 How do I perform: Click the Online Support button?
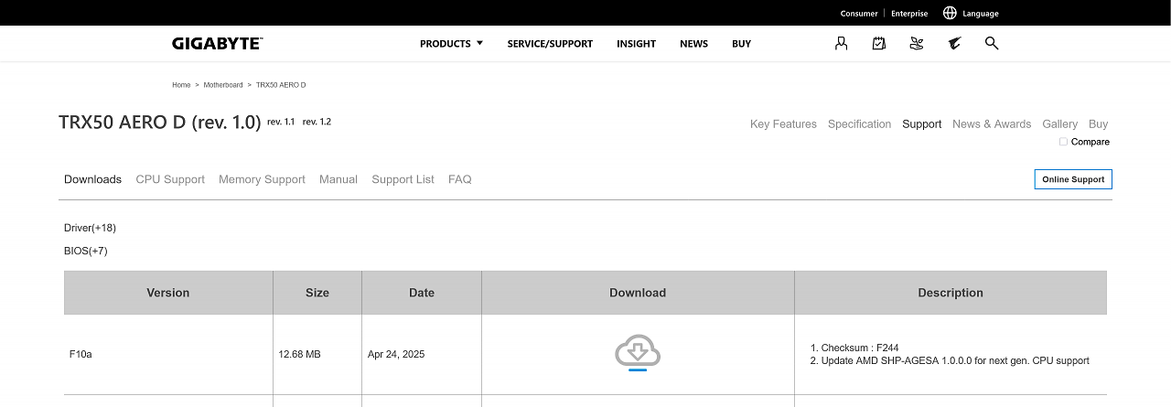click(x=1073, y=179)
